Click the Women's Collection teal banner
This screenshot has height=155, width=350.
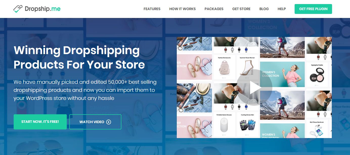point(282,74)
